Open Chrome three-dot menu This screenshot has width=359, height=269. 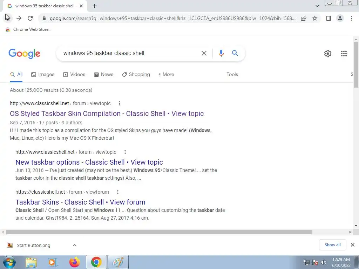pos(351,18)
